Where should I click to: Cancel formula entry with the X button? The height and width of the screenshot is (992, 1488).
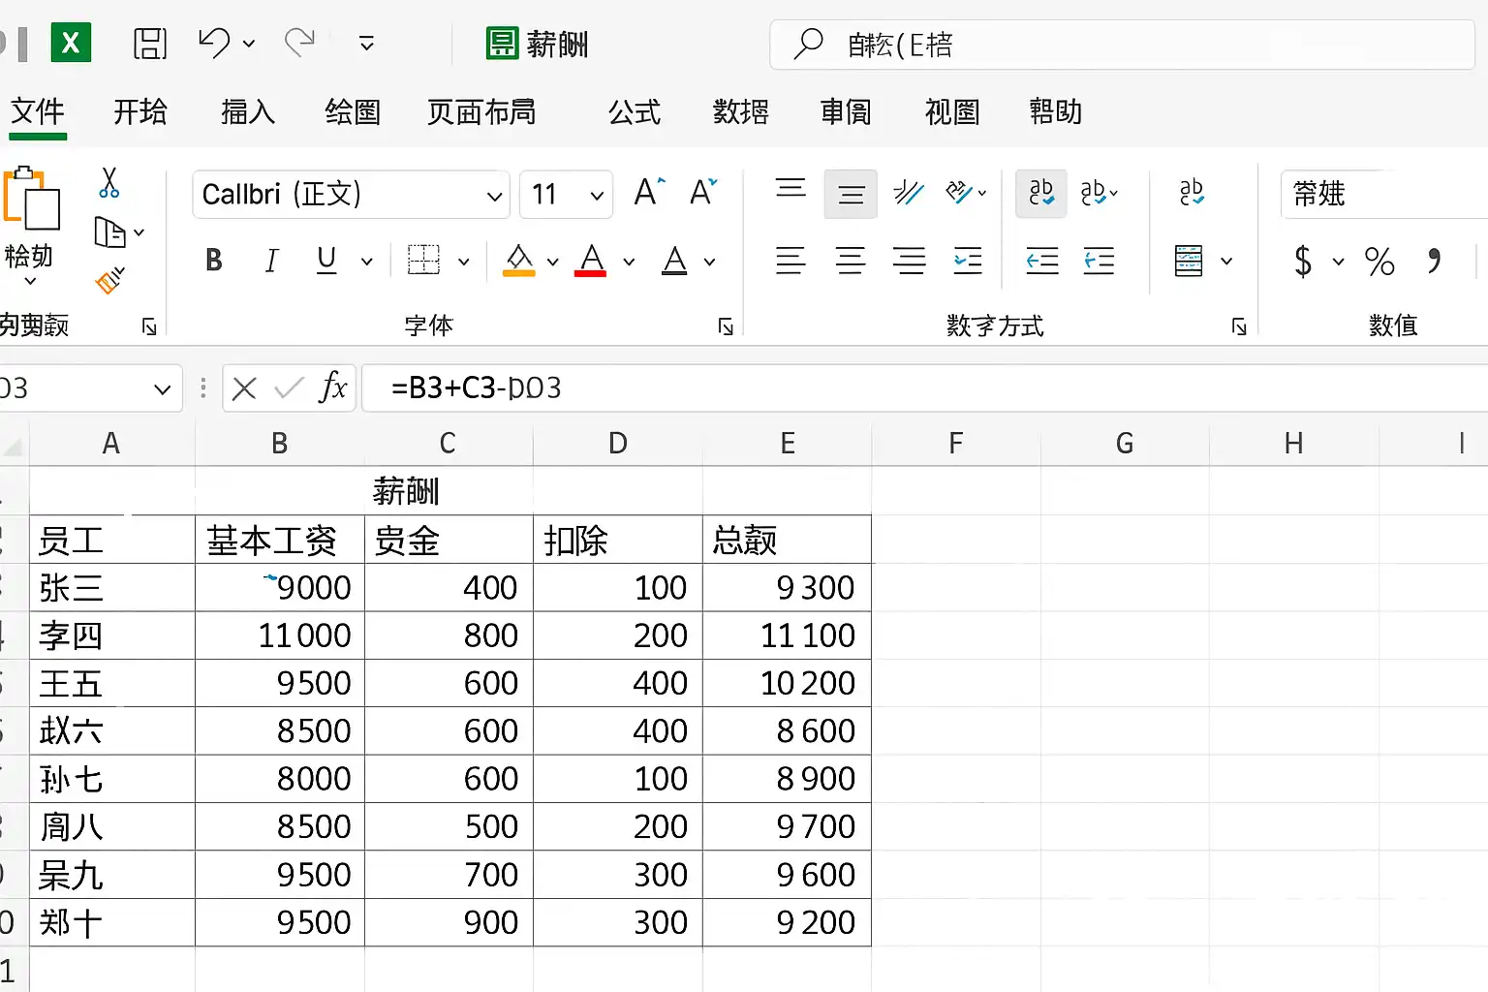244,388
